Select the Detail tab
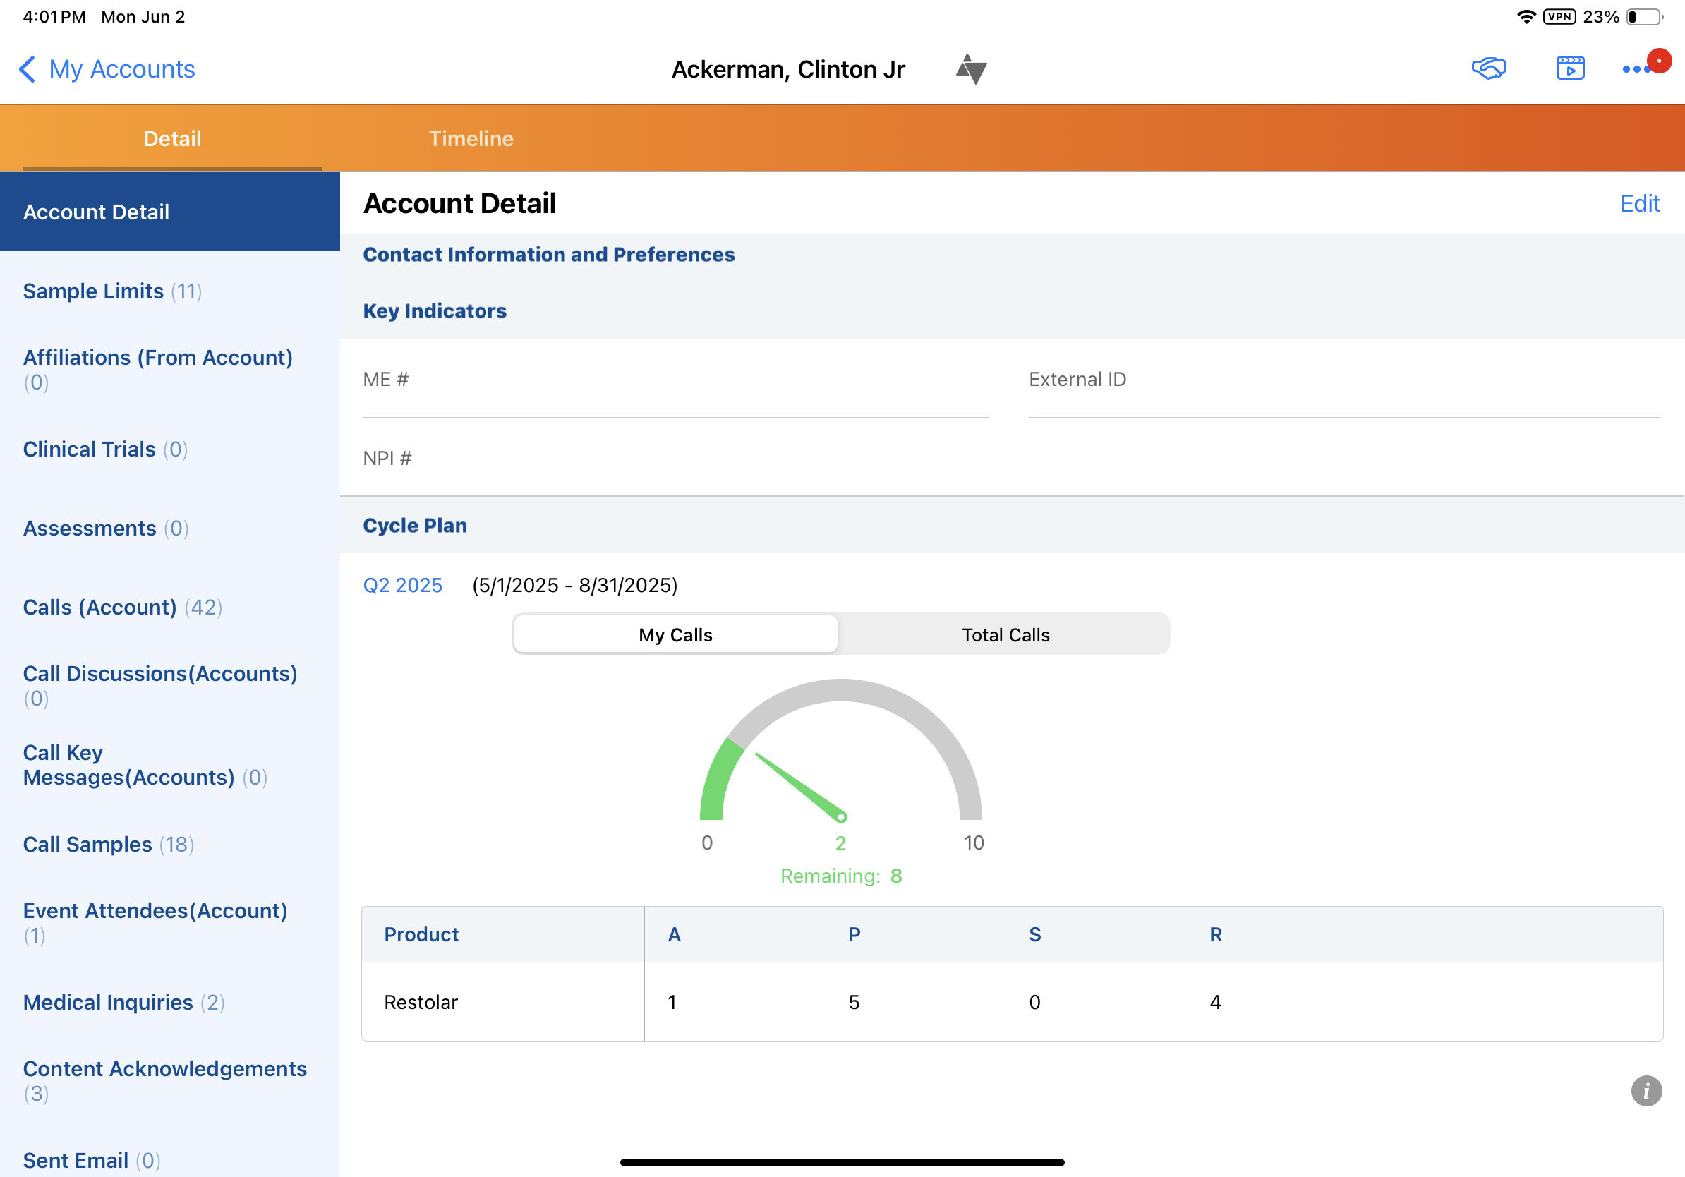Screen dimensions: 1685x1177 pos(171,138)
